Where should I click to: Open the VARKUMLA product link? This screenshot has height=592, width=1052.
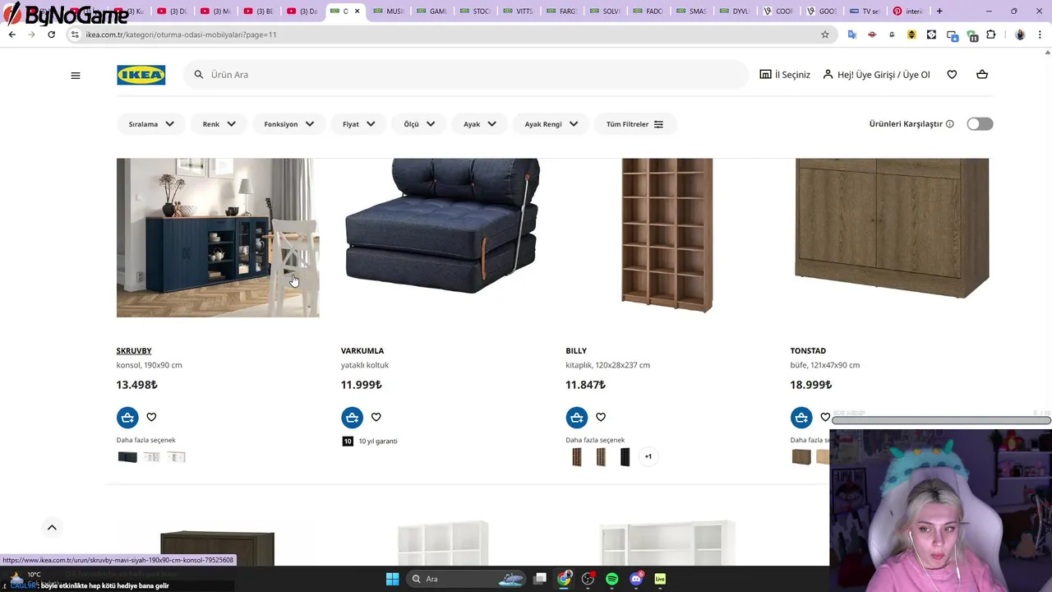pos(362,351)
